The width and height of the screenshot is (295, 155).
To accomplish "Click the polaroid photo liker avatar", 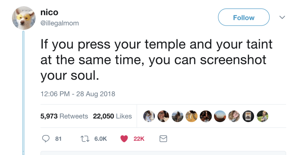I will [248, 116].
